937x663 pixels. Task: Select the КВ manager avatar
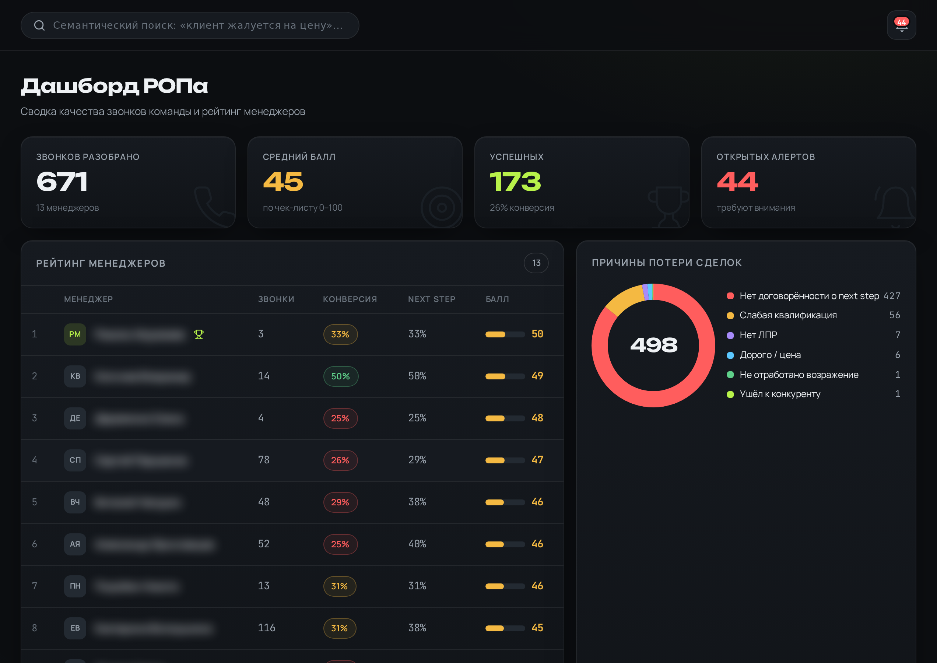pyautogui.click(x=75, y=376)
